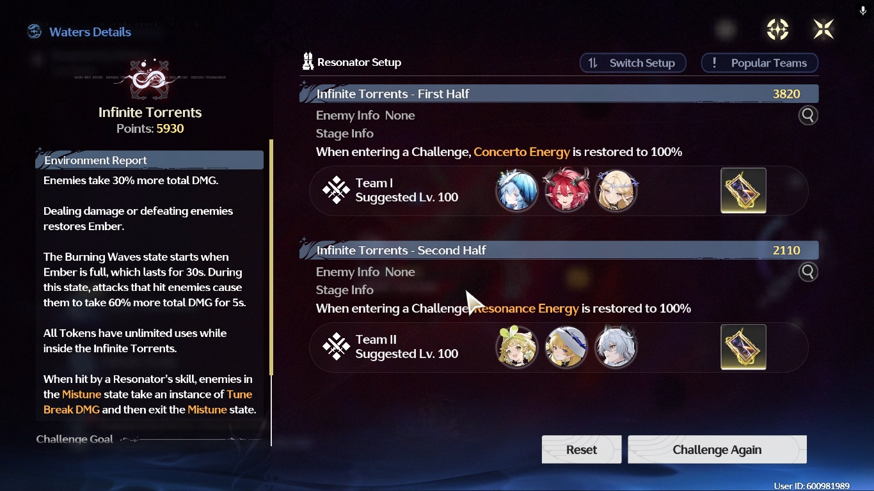Viewport: 874px width, 491px height.
Task: Click the microphone icon at top corner
Action: [x=863, y=10]
